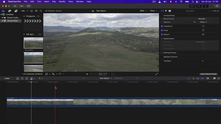Screen dimensions: 221x124
Task: Open the viewer zoom 39% dropdown
Action: point(143,11)
